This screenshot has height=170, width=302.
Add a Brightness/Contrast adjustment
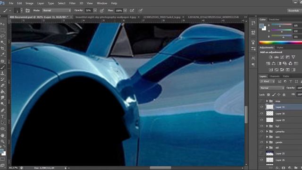pos(270,57)
